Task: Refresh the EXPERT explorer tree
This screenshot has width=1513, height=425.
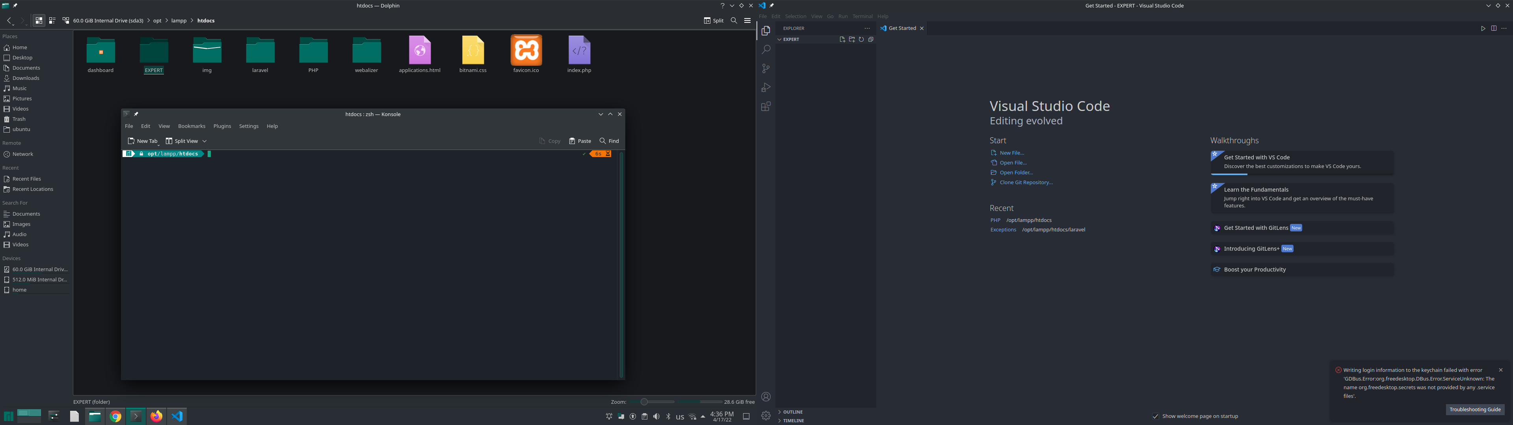Action: tap(861, 39)
